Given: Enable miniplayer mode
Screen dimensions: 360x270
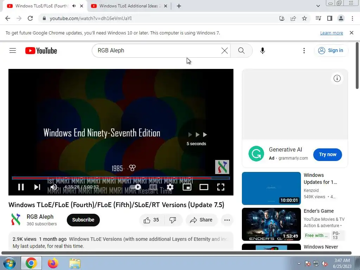Looking at the screenshot, I should (x=187, y=187).
